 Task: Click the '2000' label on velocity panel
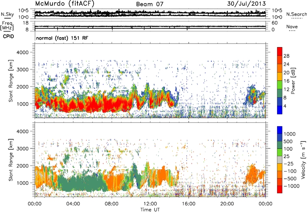[x=22, y=166]
